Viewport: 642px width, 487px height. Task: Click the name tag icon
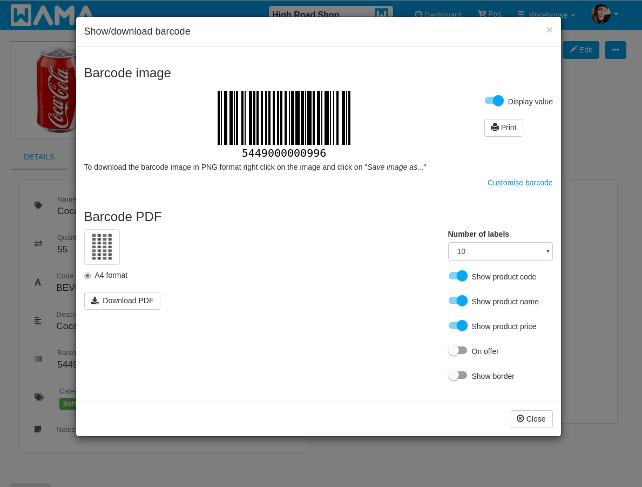[x=38, y=205]
